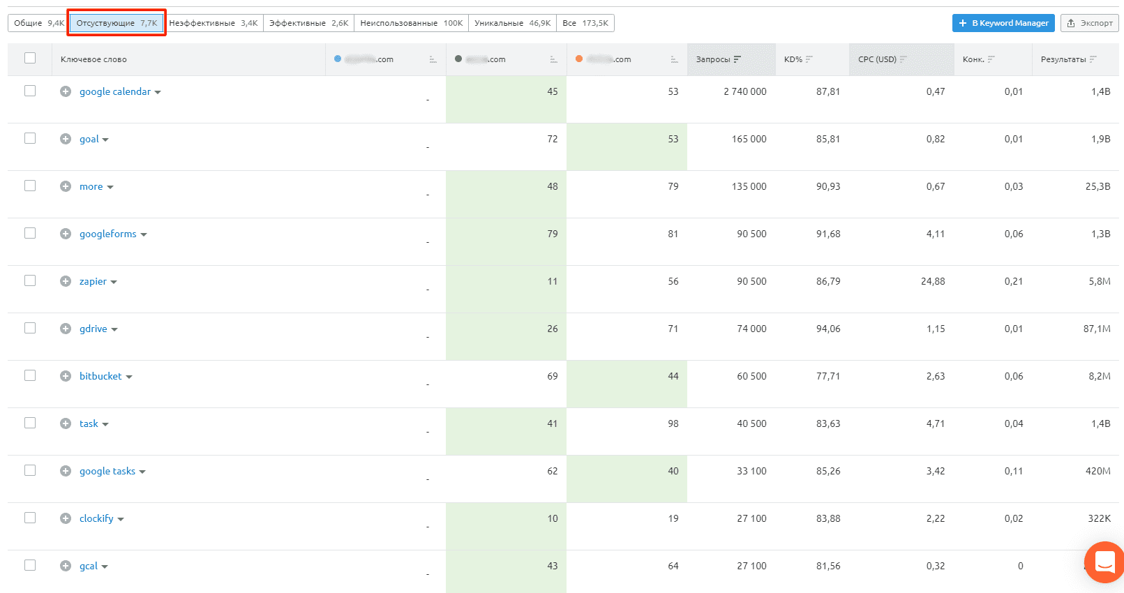Sort by CPC (USD) column icon
Image resolution: width=1124 pixels, height=593 pixels.
tap(904, 59)
